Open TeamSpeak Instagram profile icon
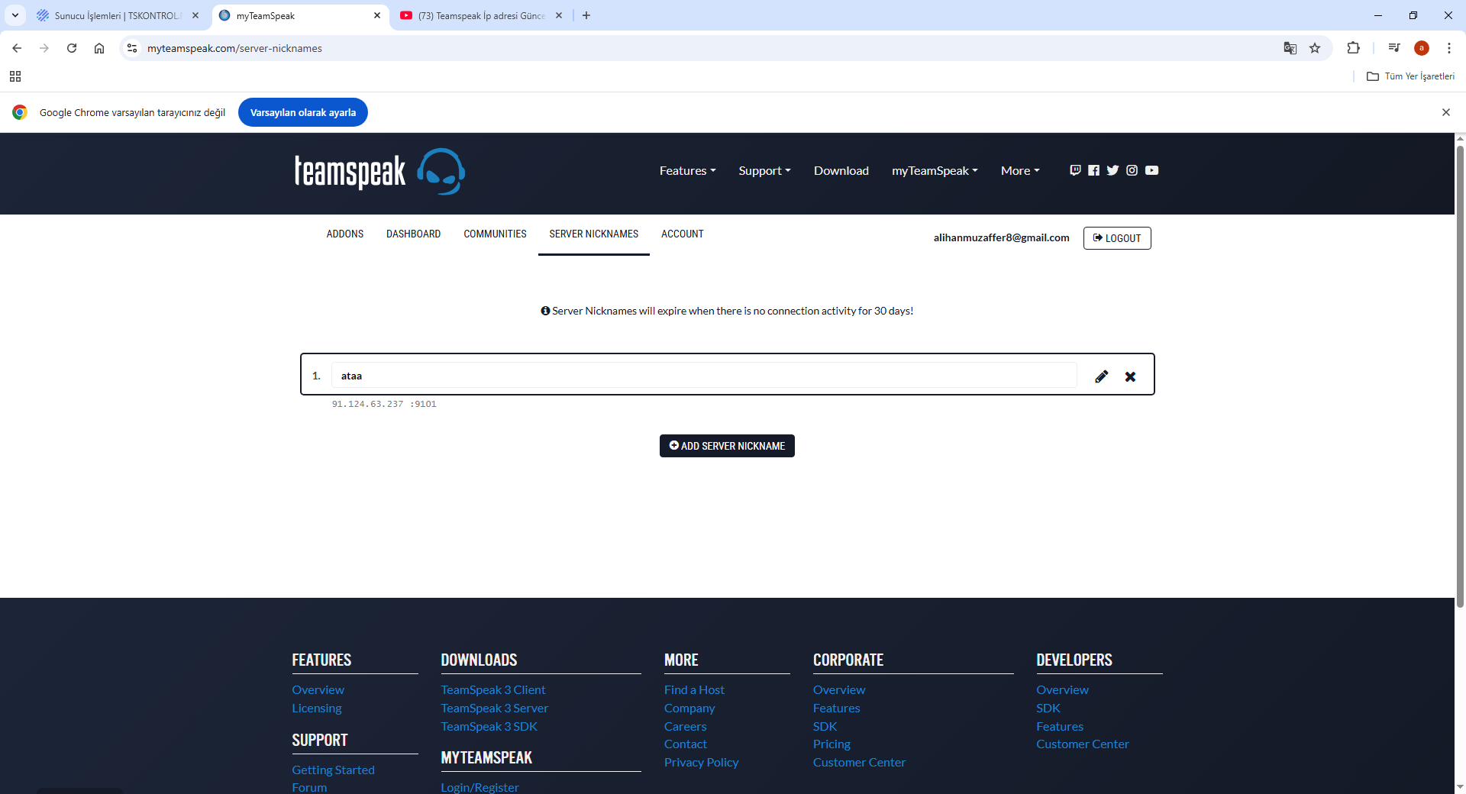 tap(1132, 170)
